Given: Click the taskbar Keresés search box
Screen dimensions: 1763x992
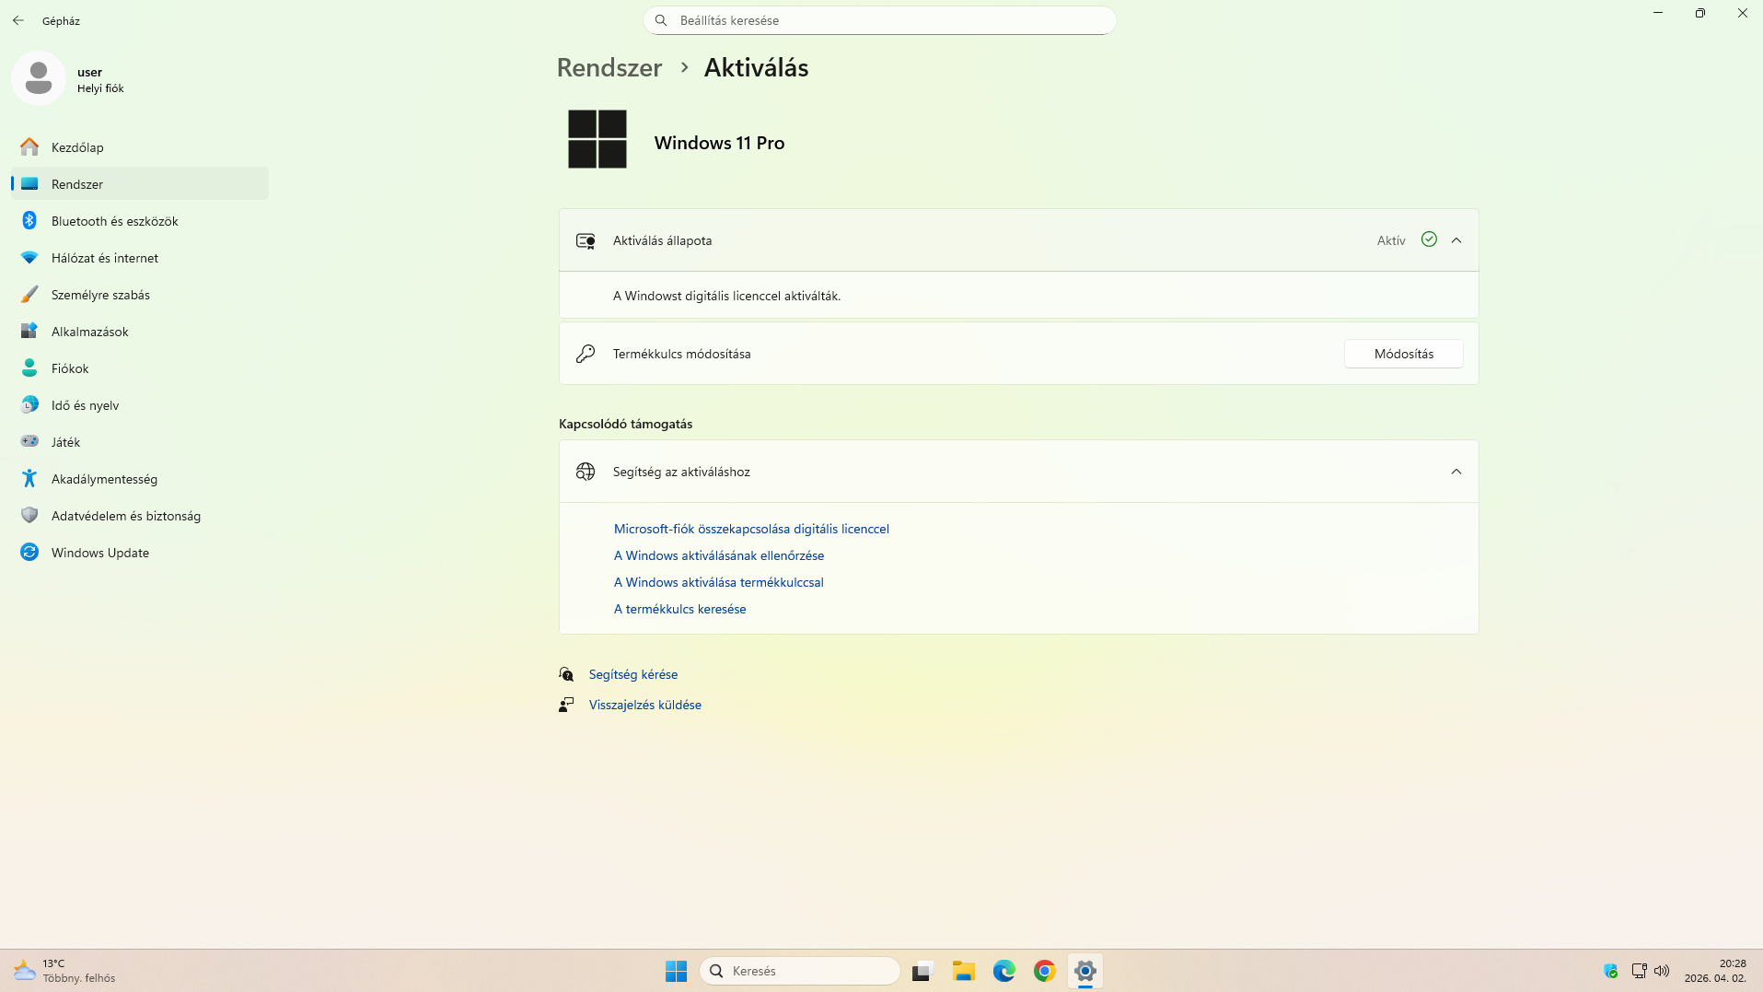Looking at the screenshot, I should 800,971.
